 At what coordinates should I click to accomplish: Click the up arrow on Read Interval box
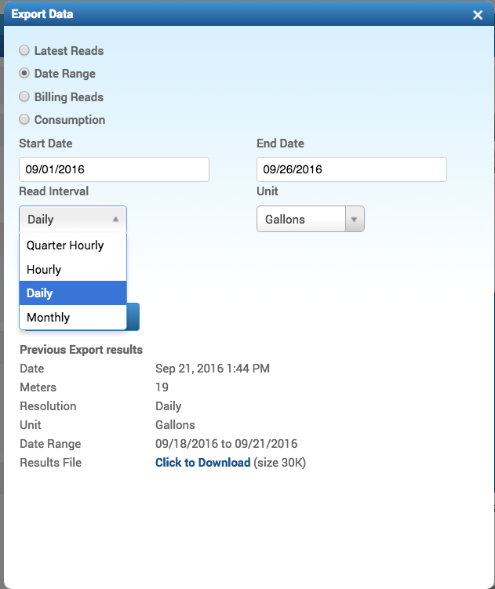[115, 220]
